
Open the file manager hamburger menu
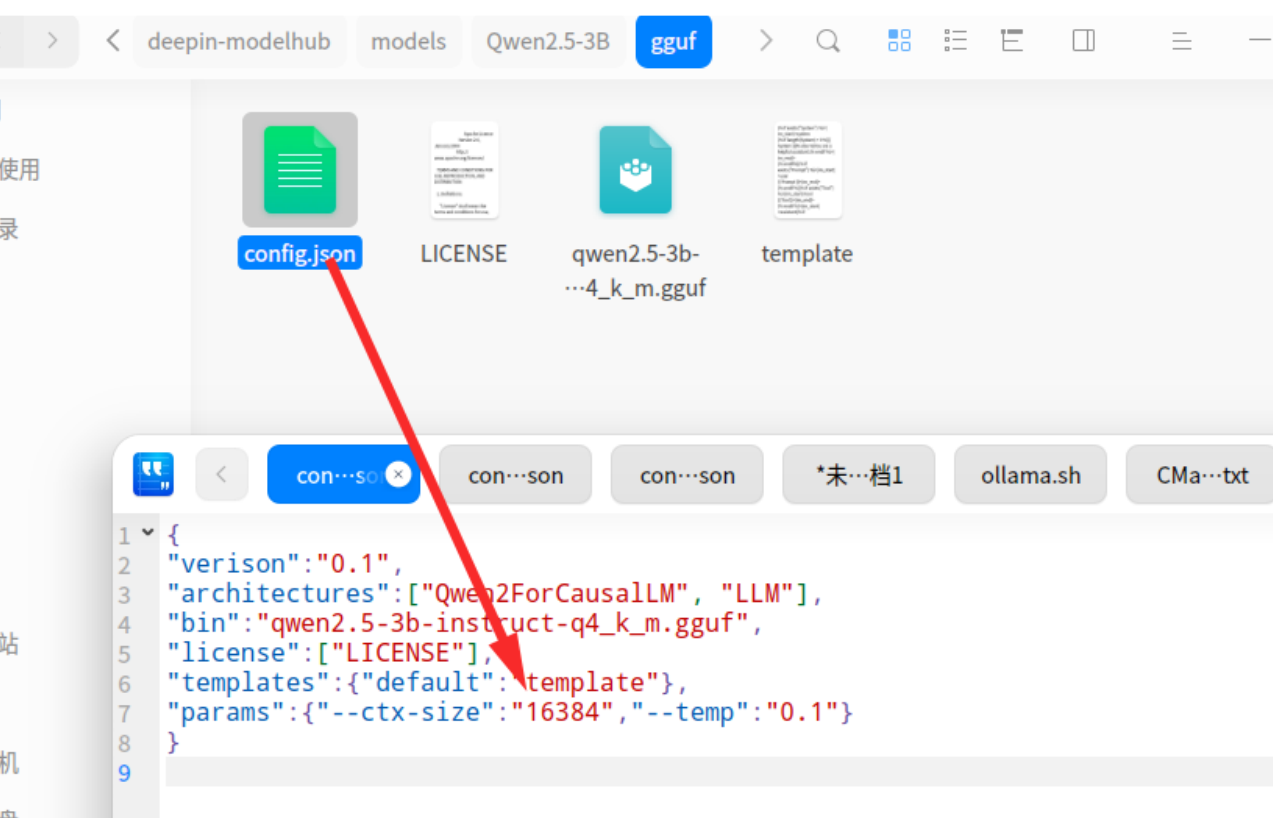[1182, 41]
